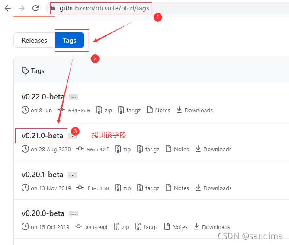Image resolution: width=289 pixels, height=245 pixels.
Task: Open the v0.22.0-beta tag link
Action: click(x=43, y=97)
